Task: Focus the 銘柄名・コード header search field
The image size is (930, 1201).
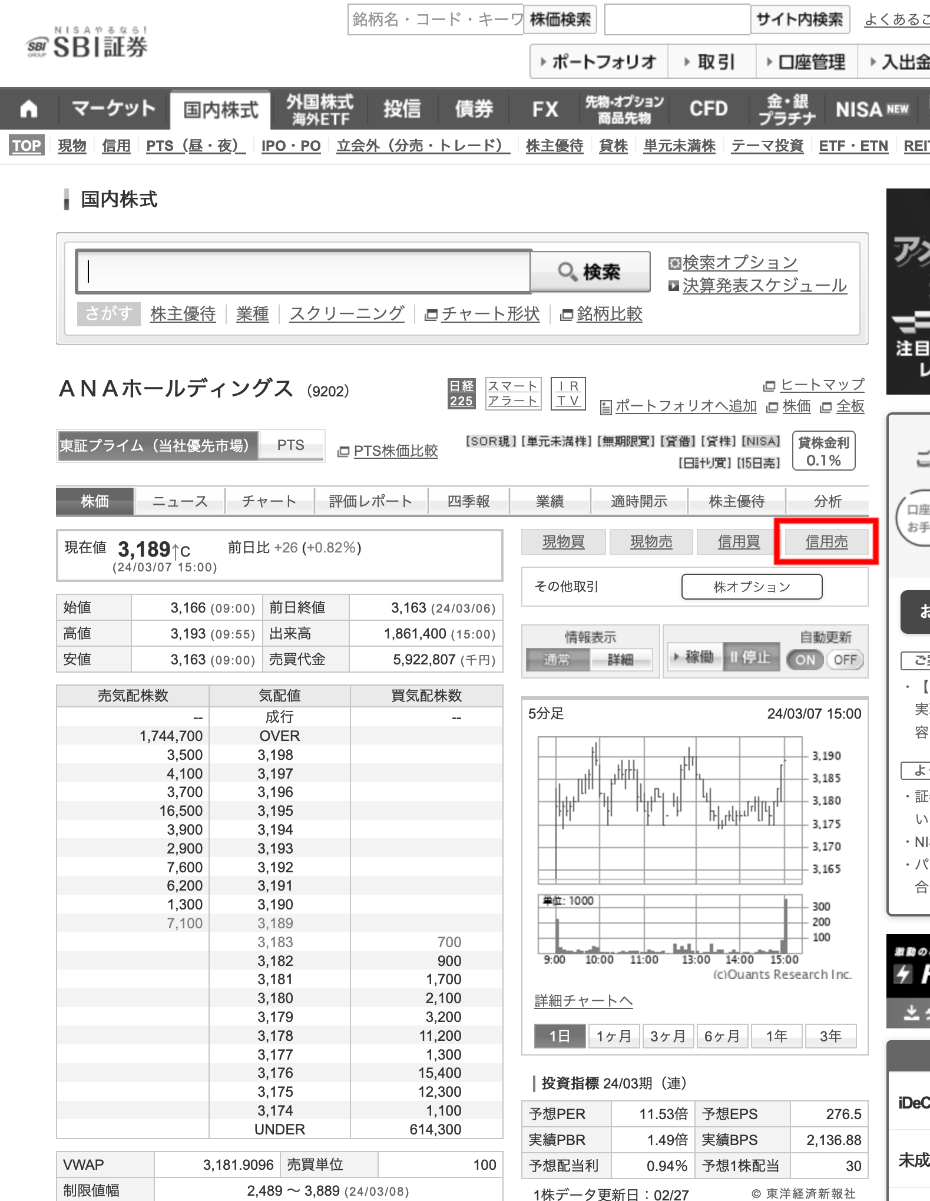Action: tap(435, 19)
